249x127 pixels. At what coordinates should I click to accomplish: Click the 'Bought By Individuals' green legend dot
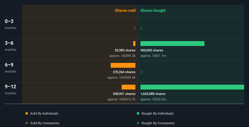(x=138, y=113)
